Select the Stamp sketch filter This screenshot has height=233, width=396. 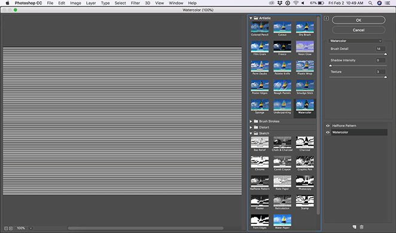click(x=305, y=201)
